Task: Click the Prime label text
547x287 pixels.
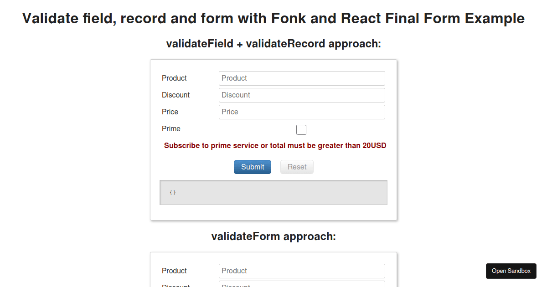Action: click(x=171, y=129)
